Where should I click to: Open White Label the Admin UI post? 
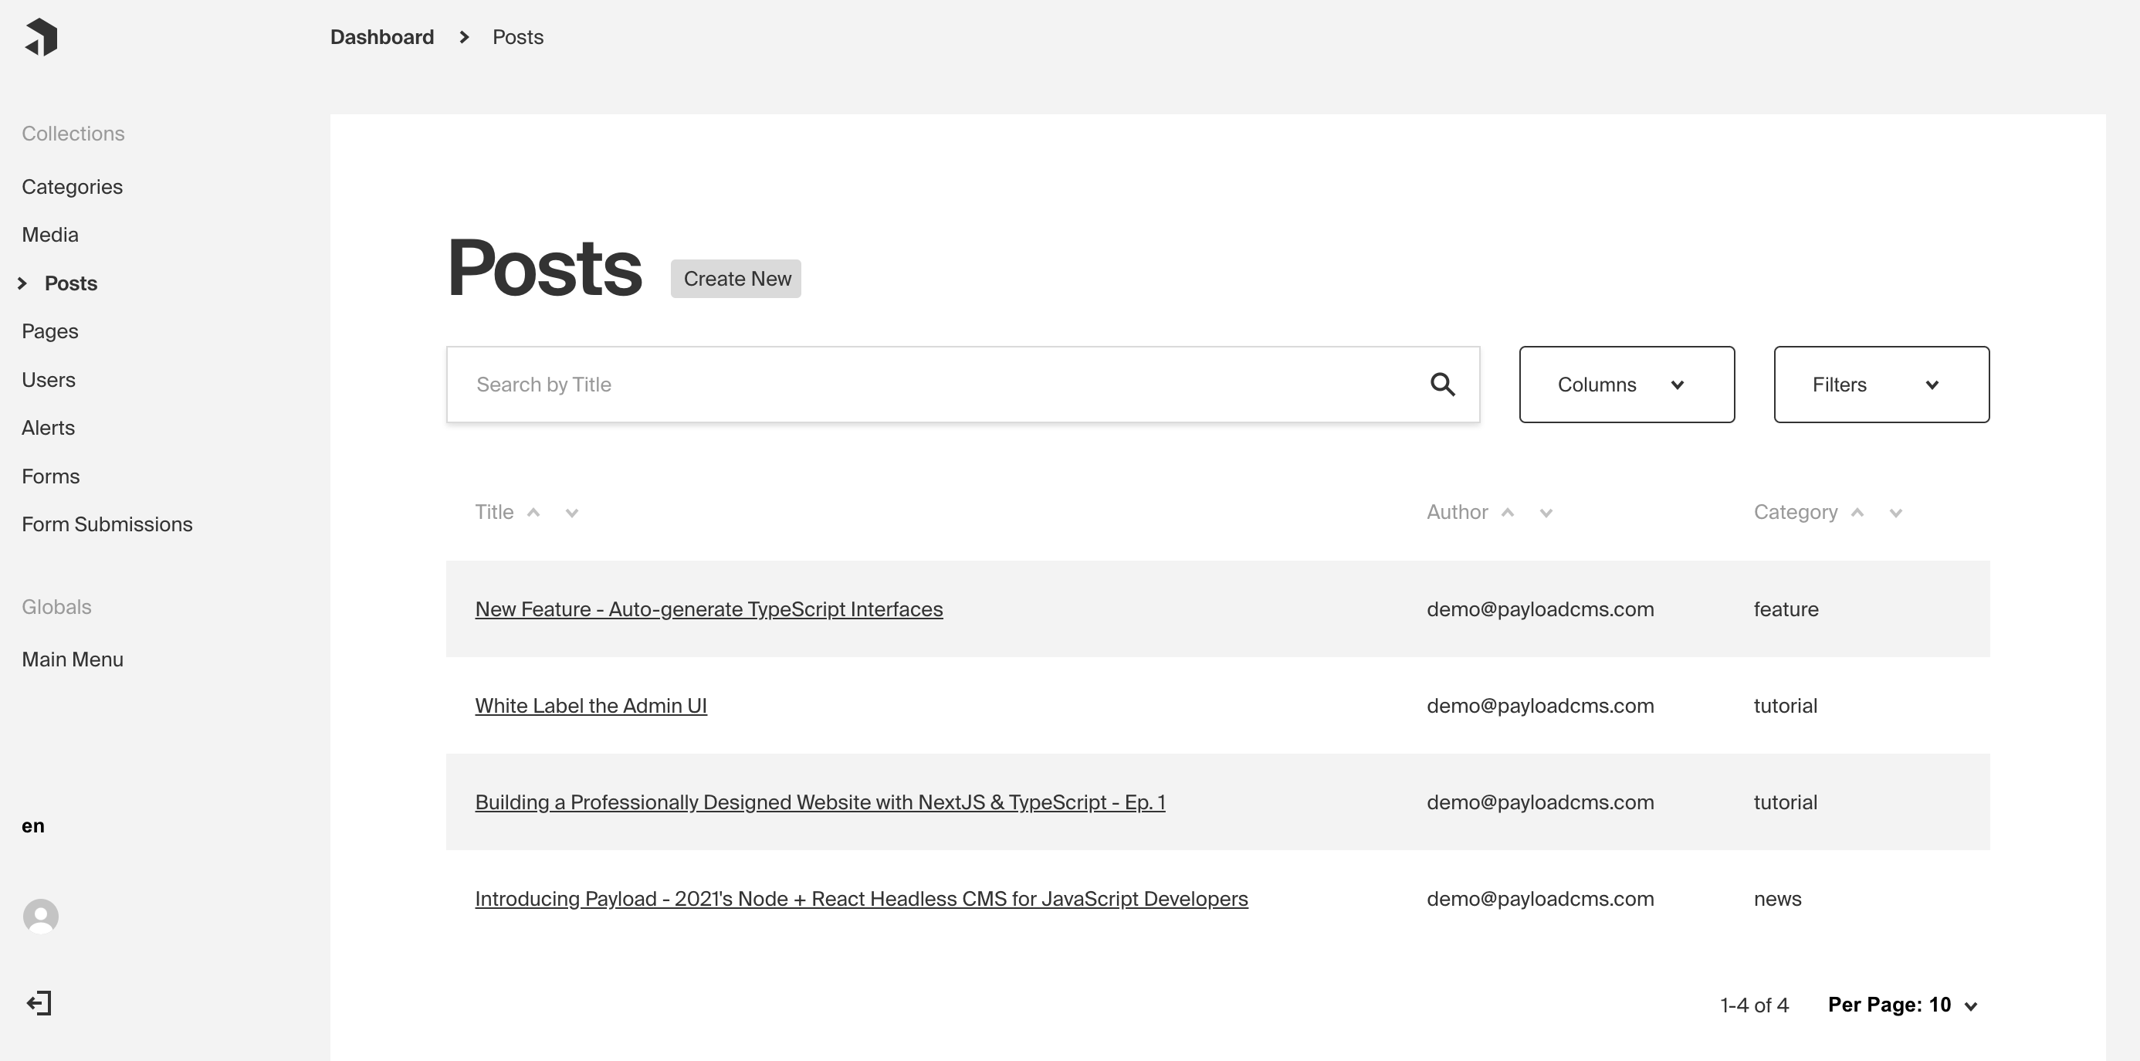[x=591, y=707]
